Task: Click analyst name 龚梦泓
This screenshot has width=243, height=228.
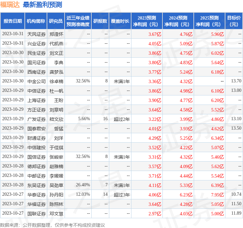Action: (x=56, y=72)
